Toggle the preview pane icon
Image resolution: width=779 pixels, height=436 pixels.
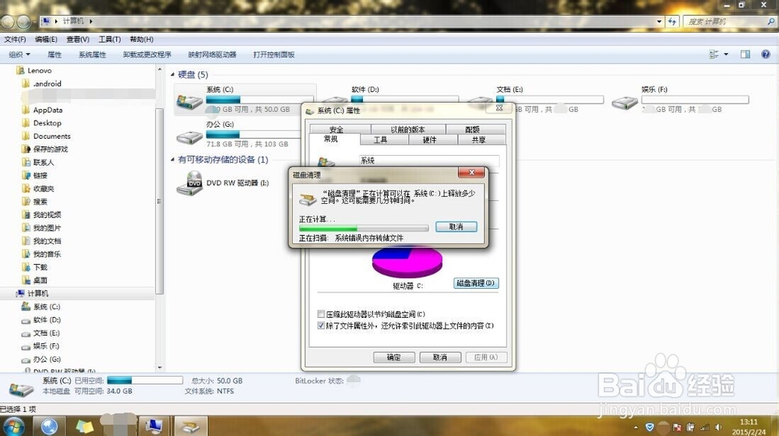[x=746, y=54]
